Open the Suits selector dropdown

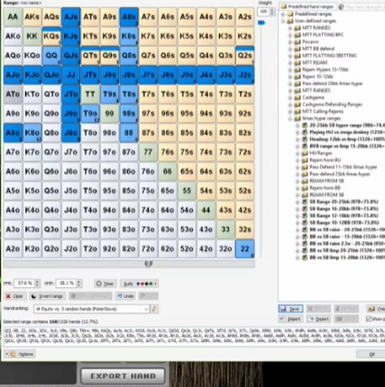tap(139, 283)
